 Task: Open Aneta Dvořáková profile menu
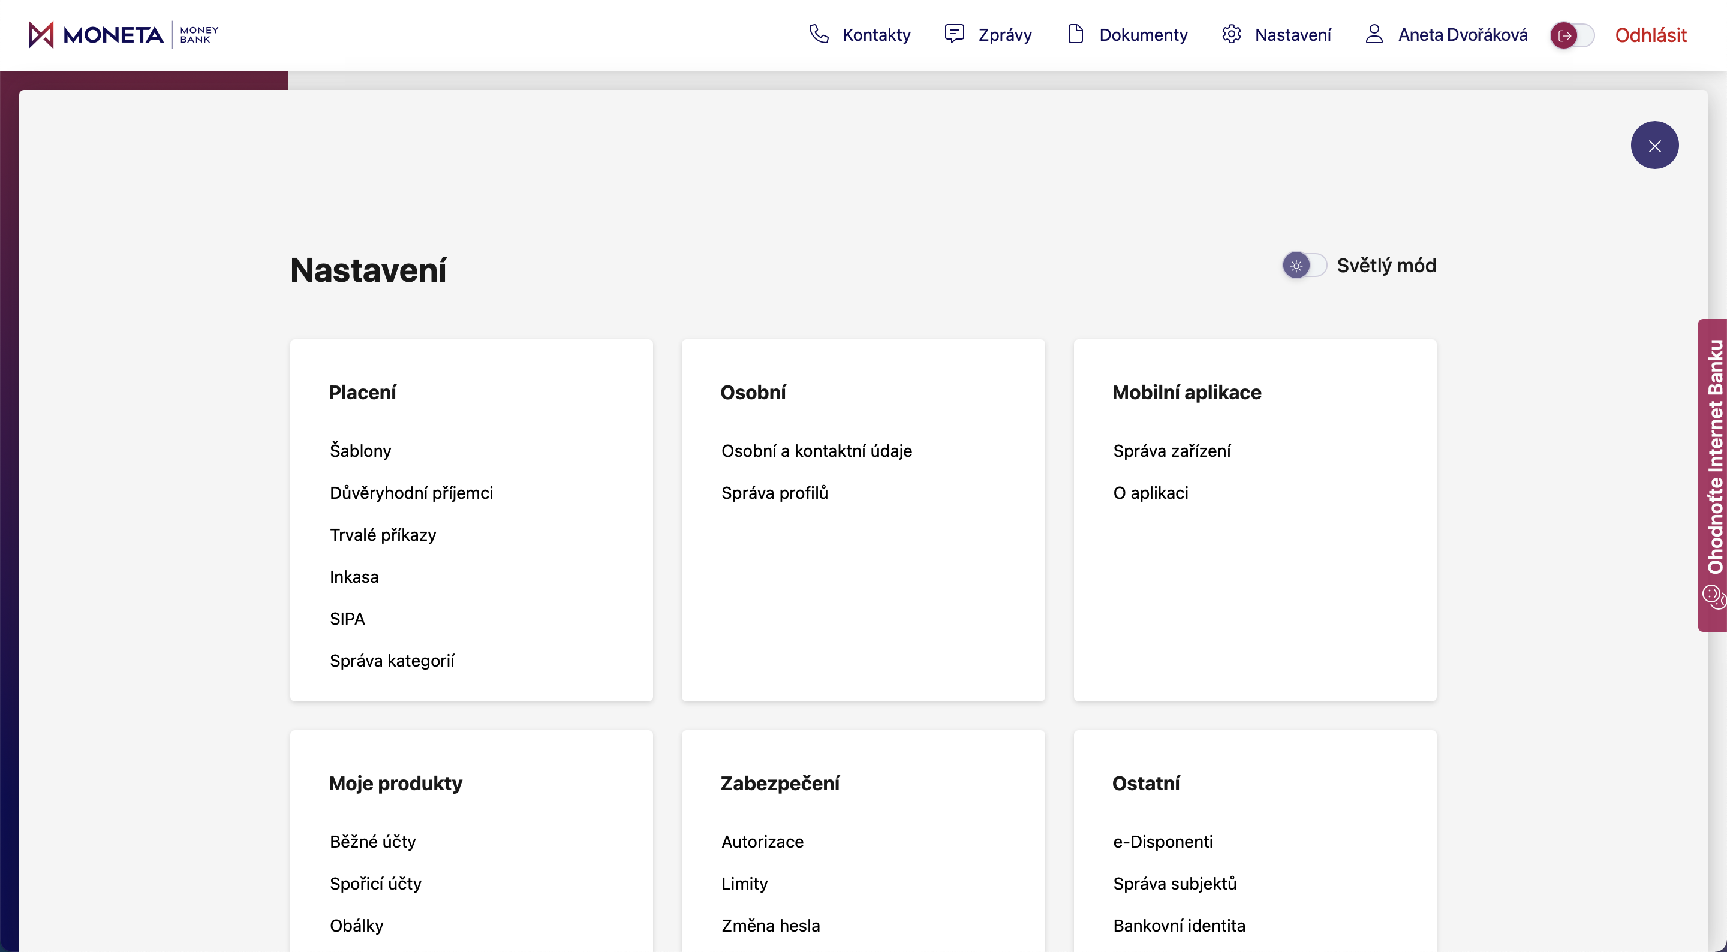(1462, 35)
